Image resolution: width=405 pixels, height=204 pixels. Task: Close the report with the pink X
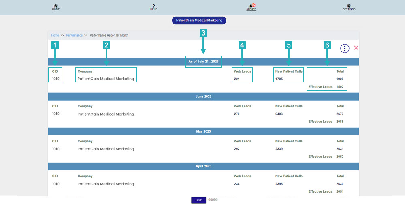pyautogui.click(x=356, y=47)
